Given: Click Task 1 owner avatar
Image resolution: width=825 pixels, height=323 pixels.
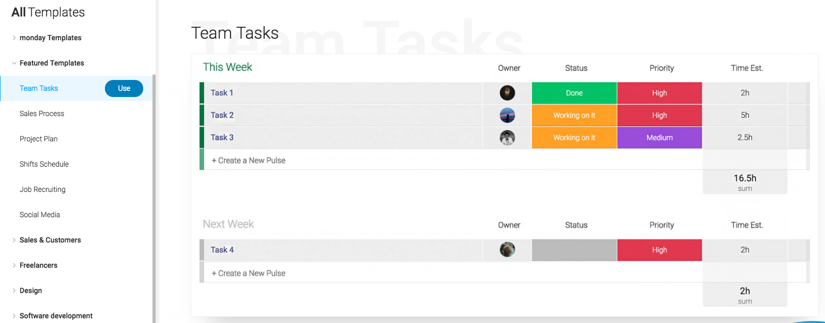Looking at the screenshot, I should pyautogui.click(x=507, y=93).
